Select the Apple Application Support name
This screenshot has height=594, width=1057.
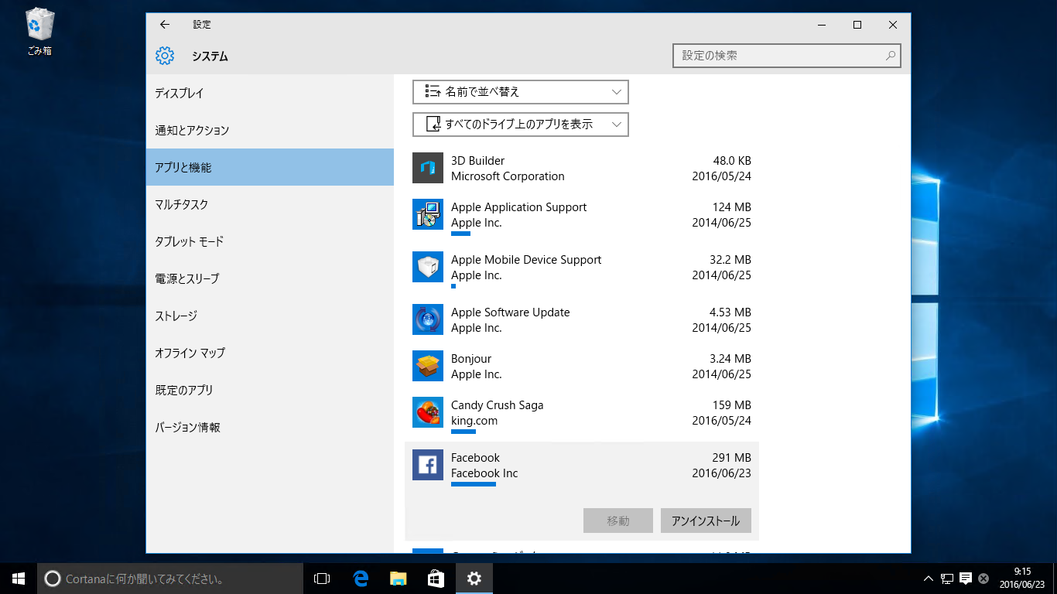point(518,207)
